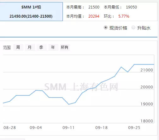Image resolution: width=159 pixels, height=140 pixels.
Task: Click the 09-04 date axis label
Action: (x=36, y=128)
